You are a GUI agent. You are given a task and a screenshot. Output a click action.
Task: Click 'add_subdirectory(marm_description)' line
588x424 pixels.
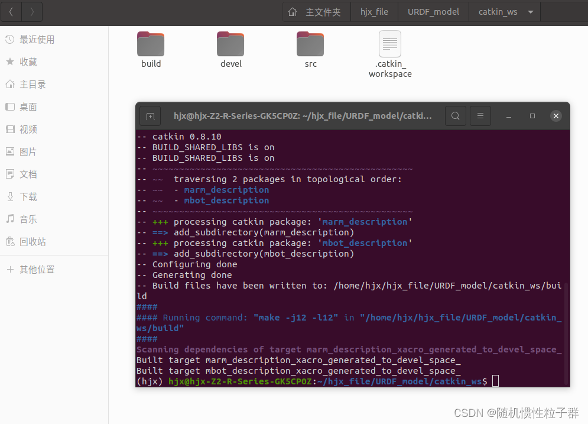[x=245, y=232]
